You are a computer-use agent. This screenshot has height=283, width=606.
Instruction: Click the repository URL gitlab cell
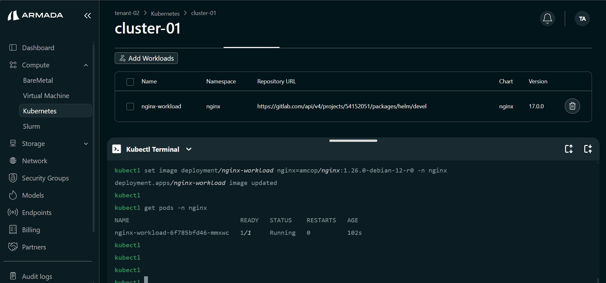click(342, 106)
